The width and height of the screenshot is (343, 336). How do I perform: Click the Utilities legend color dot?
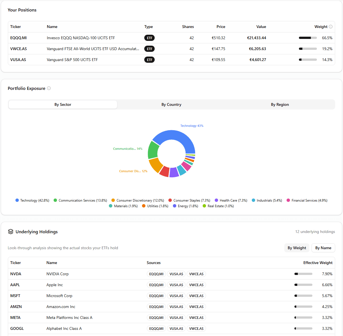(144, 206)
